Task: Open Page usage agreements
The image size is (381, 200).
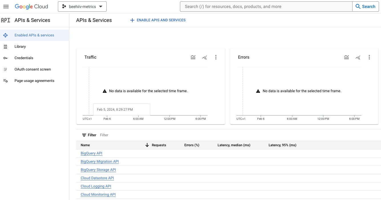Action: click(35, 81)
